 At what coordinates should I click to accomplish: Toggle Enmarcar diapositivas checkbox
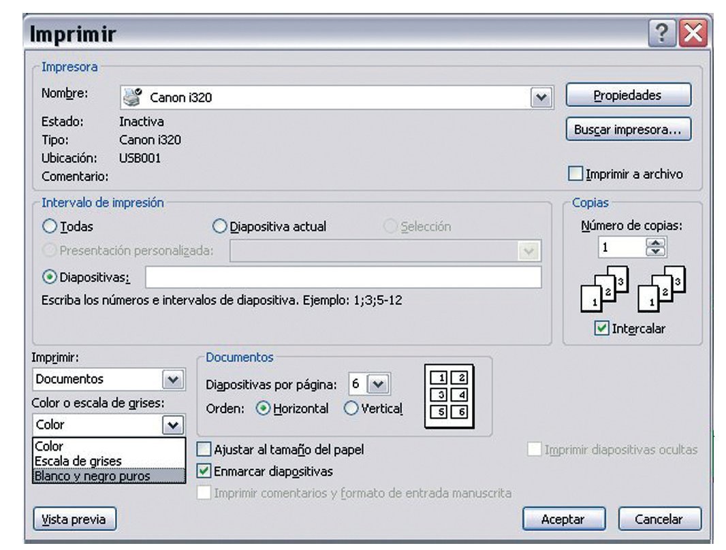click(x=204, y=470)
